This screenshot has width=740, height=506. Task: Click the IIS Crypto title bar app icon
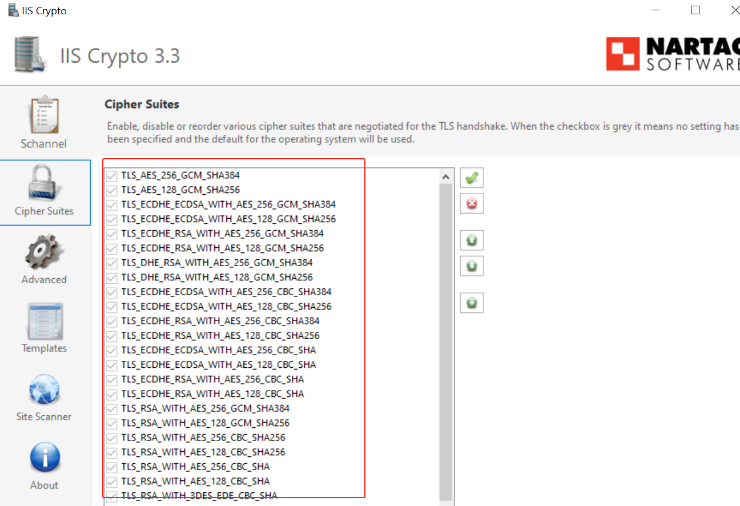tap(13, 10)
